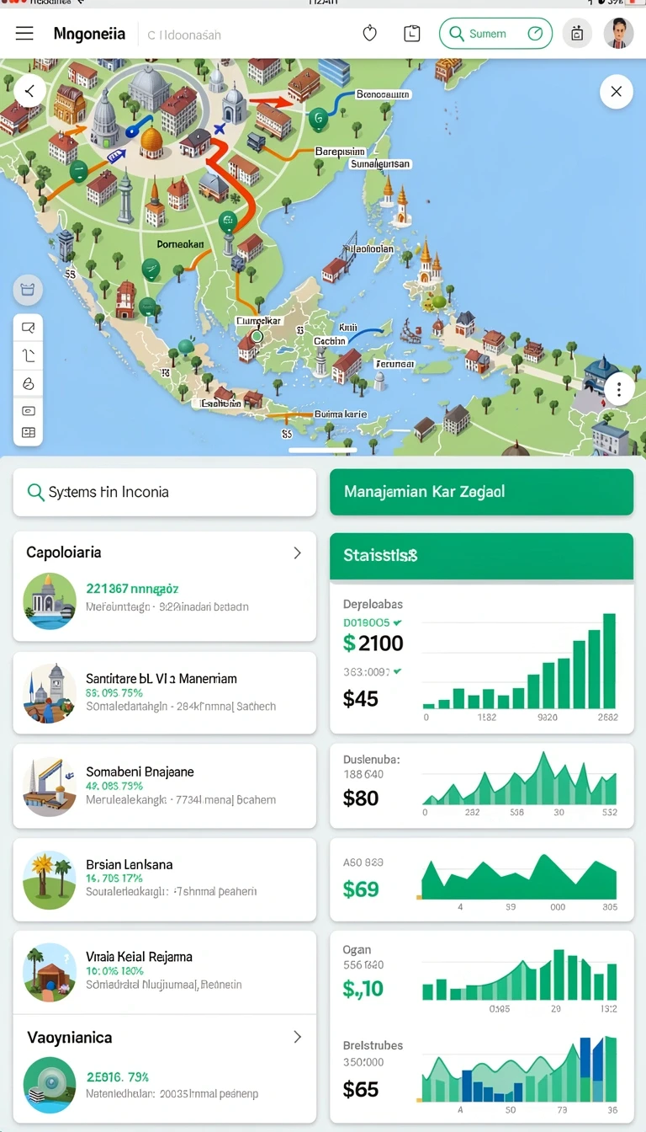Click the Ogan bar chart
The image size is (646, 1132).
(x=519, y=977)
